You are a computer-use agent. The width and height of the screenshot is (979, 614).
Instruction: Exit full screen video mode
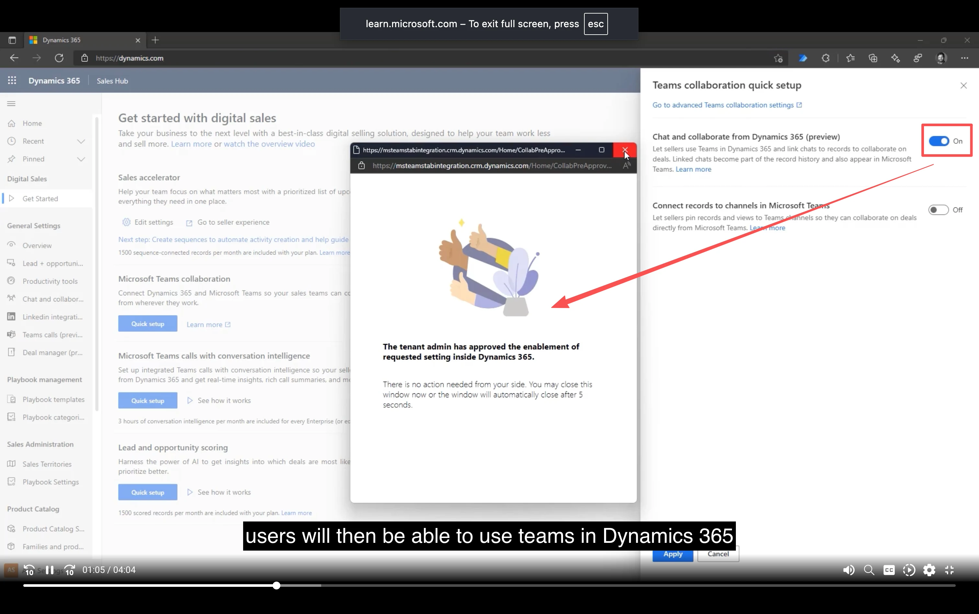[x=949, y=570]
